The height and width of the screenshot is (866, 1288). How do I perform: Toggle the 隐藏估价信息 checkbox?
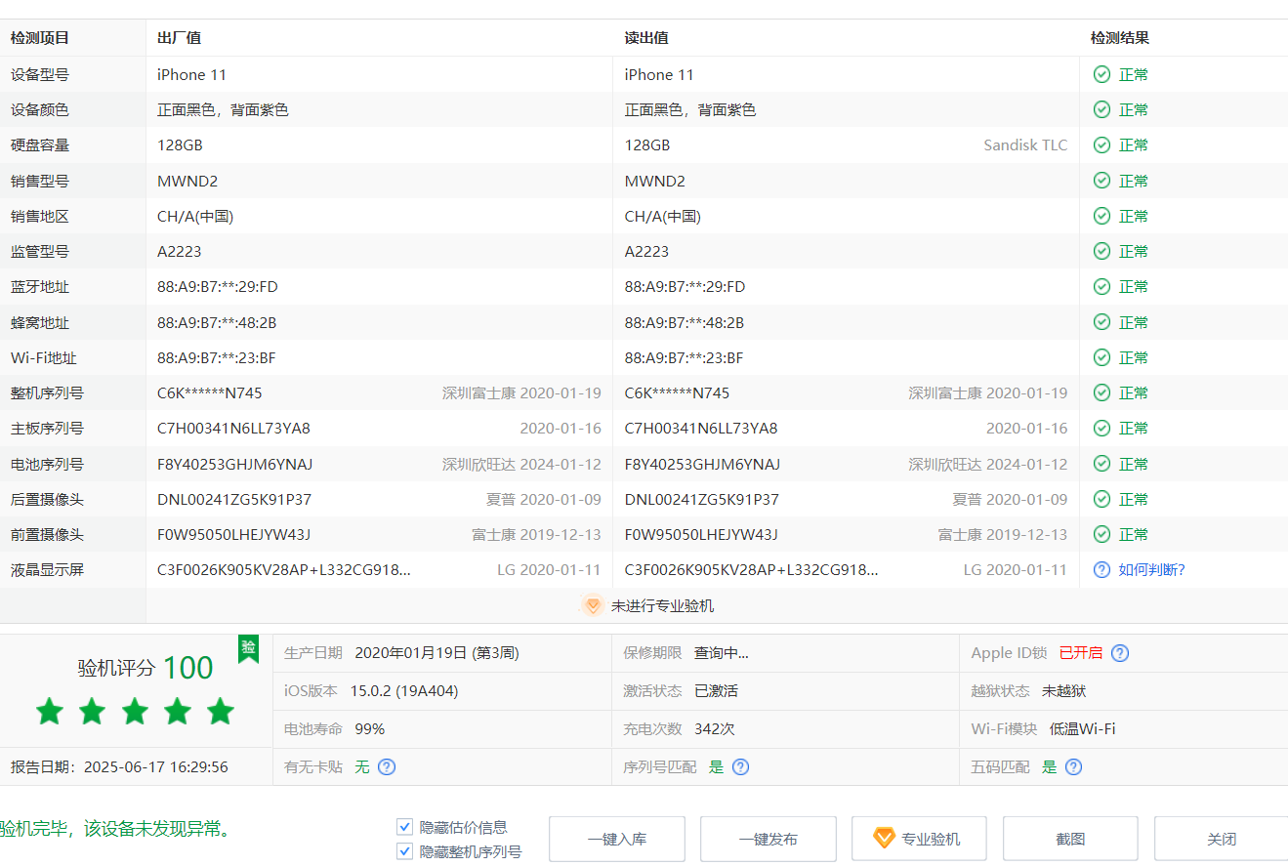point(405,827)
